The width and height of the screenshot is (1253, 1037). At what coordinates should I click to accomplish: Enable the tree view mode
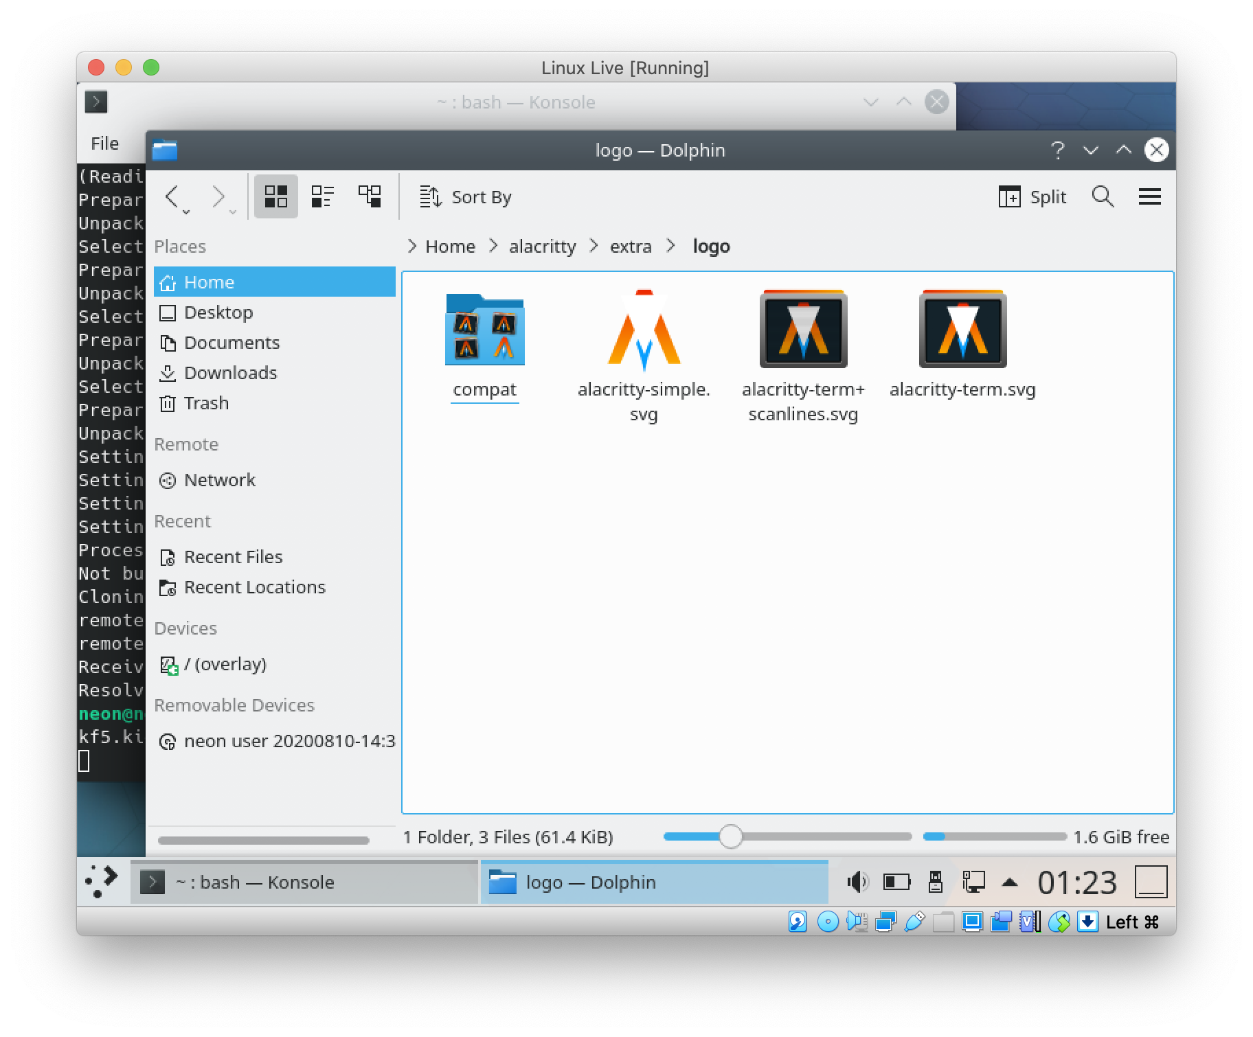tap(369, 196)
